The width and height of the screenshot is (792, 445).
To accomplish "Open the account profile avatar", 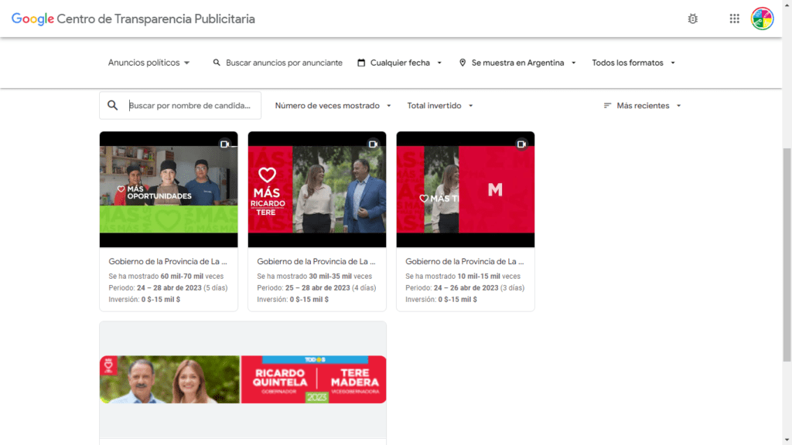I will coord(762,19).
